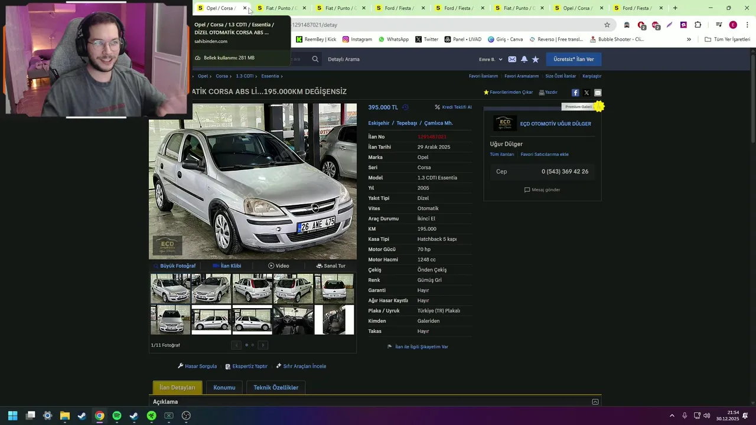Screen dimensions: 756x425
Task: Show hidden system tray icons
Action: (672, 416)
